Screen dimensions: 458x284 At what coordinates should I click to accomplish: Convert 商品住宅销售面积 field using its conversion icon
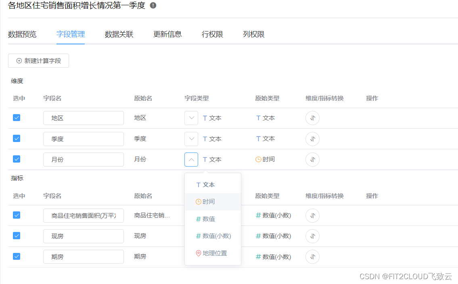pyautogui.click(x=312, y=215)
